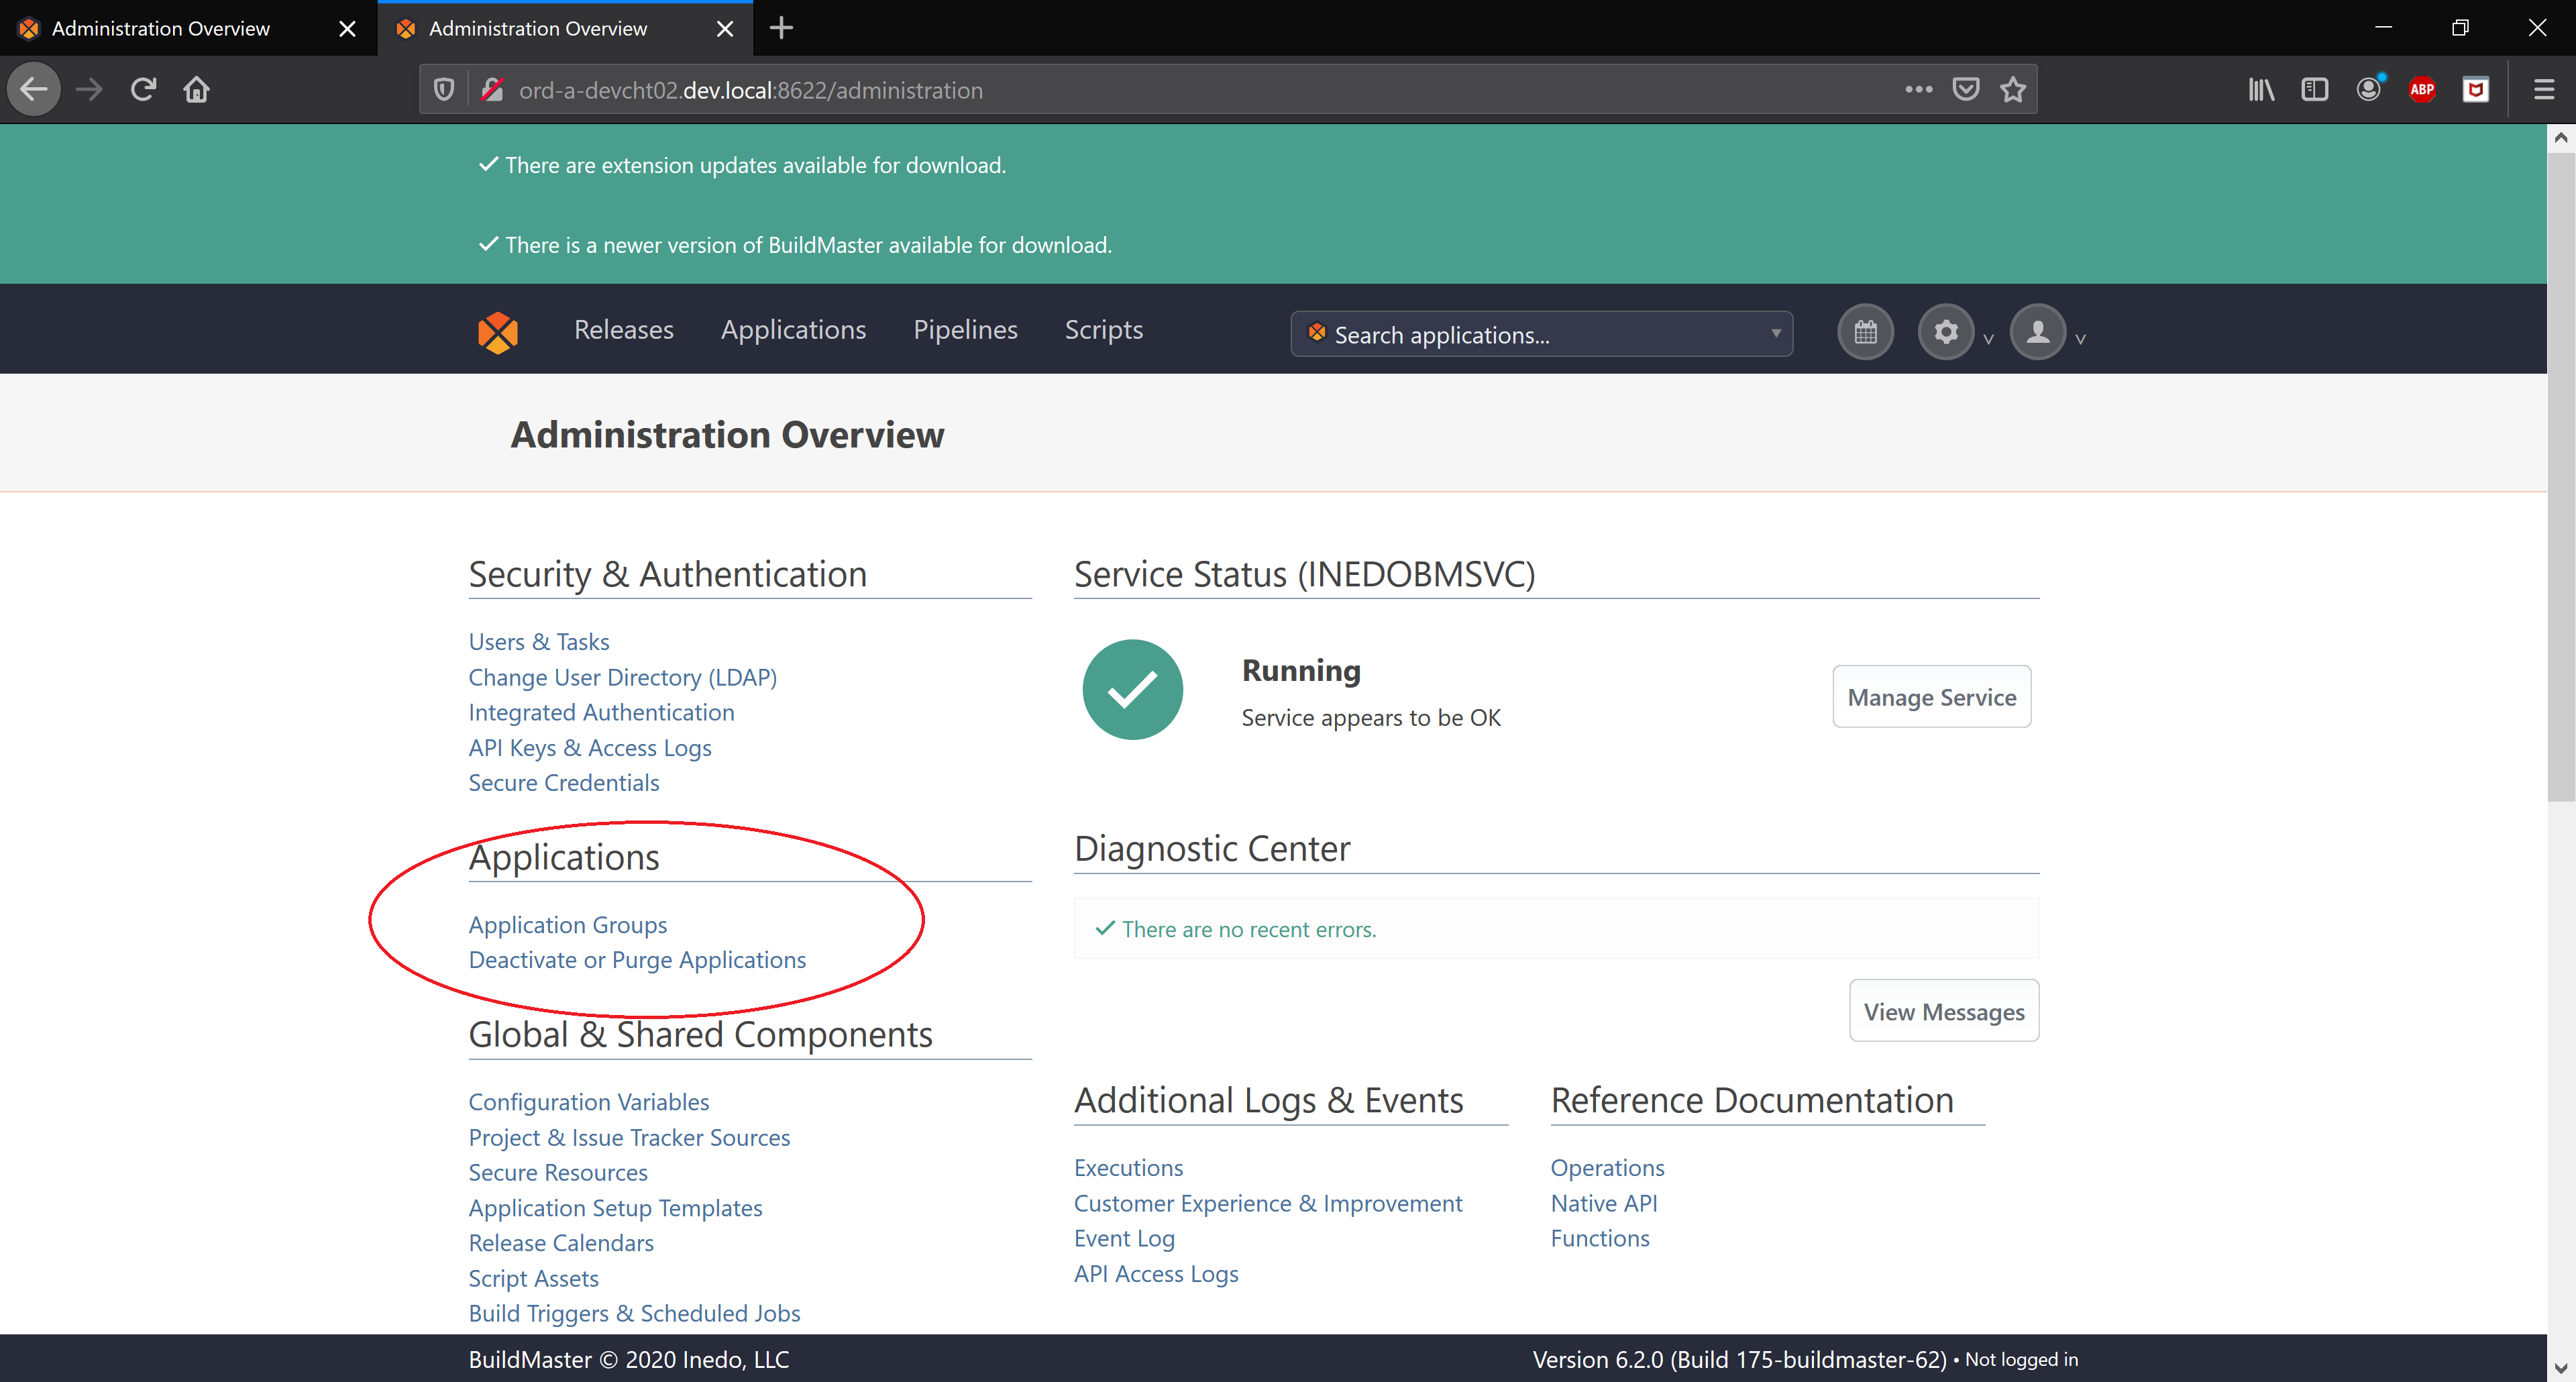Open Build Triggers & Scheduled Jobs
The image size is (2576, 1382).
(634, 1313)
